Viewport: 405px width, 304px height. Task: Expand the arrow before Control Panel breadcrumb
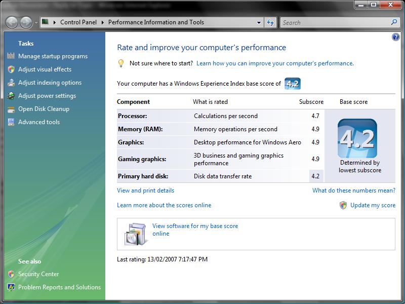point(55,22)
